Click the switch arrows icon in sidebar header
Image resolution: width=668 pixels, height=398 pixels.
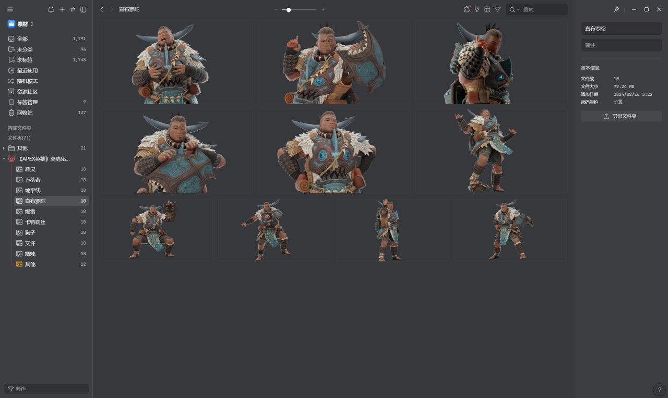point(73,9)
